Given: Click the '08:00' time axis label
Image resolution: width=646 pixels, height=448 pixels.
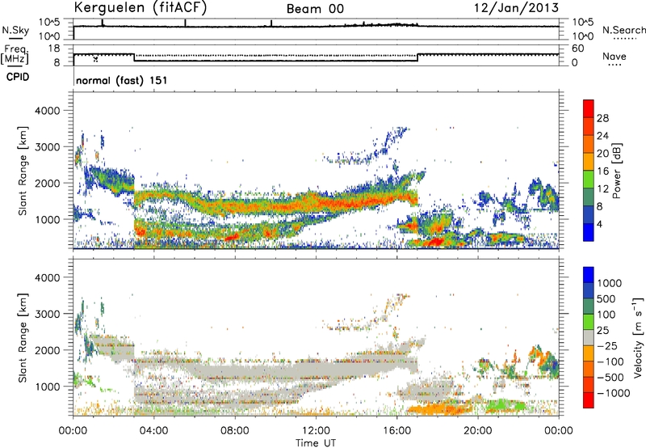Looking at the screenshot, I should pyautogui.click(x=234, y=431).
